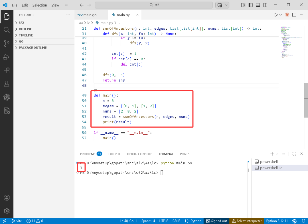308x224 pixels.
Task: Open the Selection menu
Action: 40,5
